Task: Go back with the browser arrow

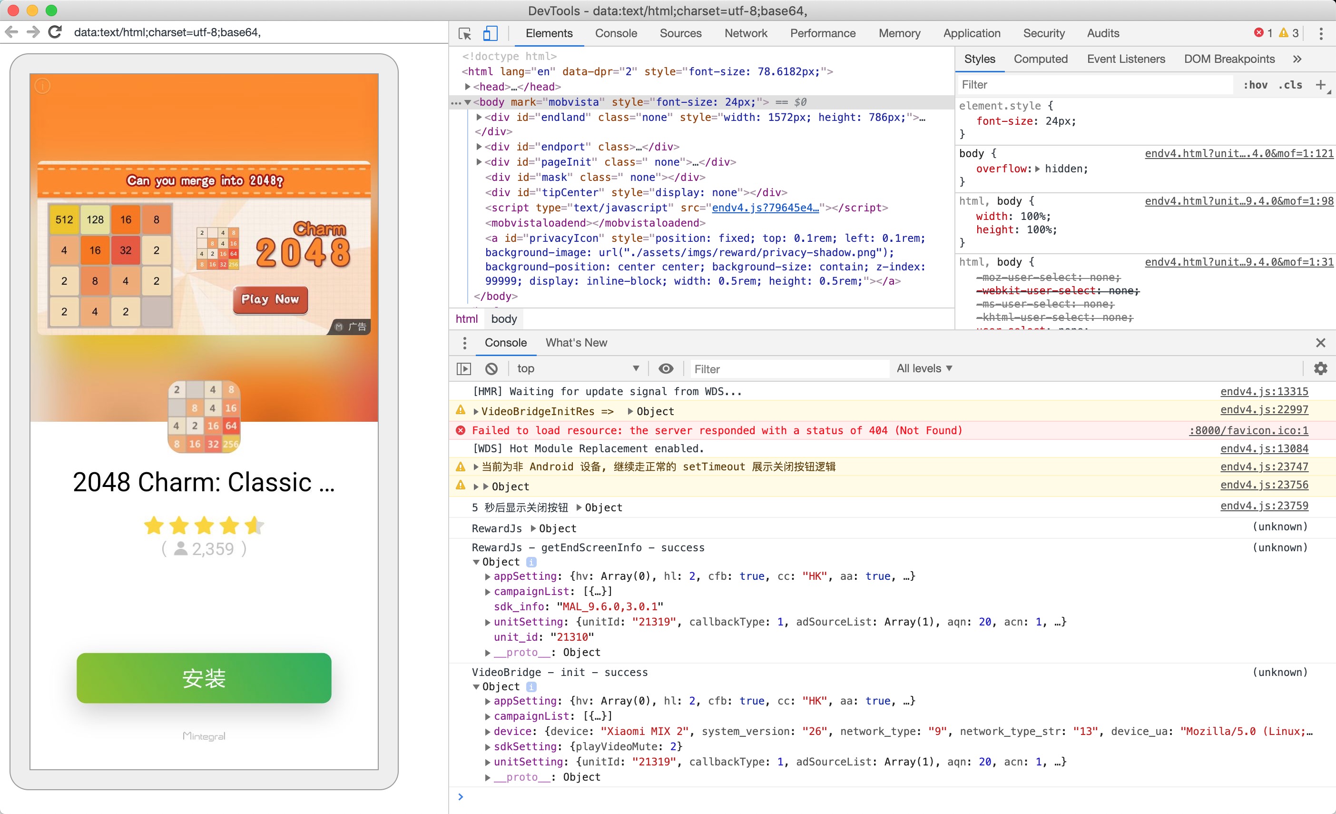Action: click(x=11, y=32)
